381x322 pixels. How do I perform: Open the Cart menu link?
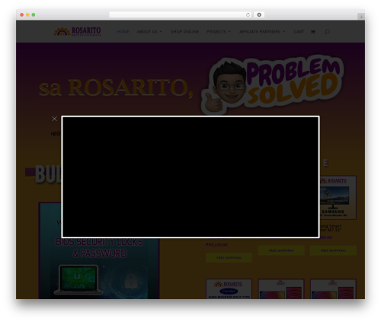299,31
